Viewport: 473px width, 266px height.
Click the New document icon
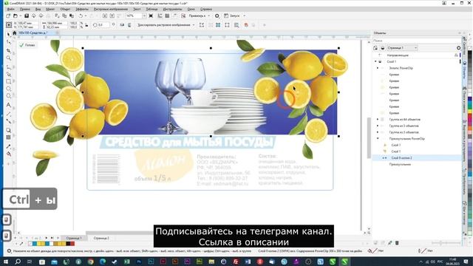coord(8,16)
